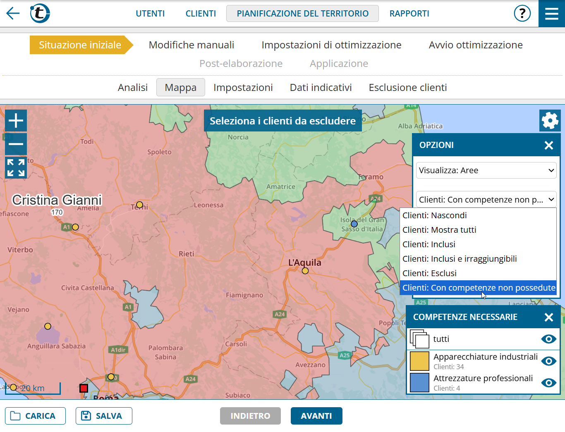Screen dimensions: 565x432
Task: Open the Rapporti menu
Action: click(409, 14)
